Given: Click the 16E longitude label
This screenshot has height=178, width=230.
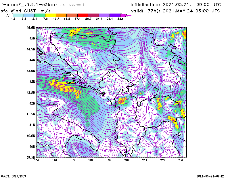Looking at the screenshot, I should [x=55, y=160].
